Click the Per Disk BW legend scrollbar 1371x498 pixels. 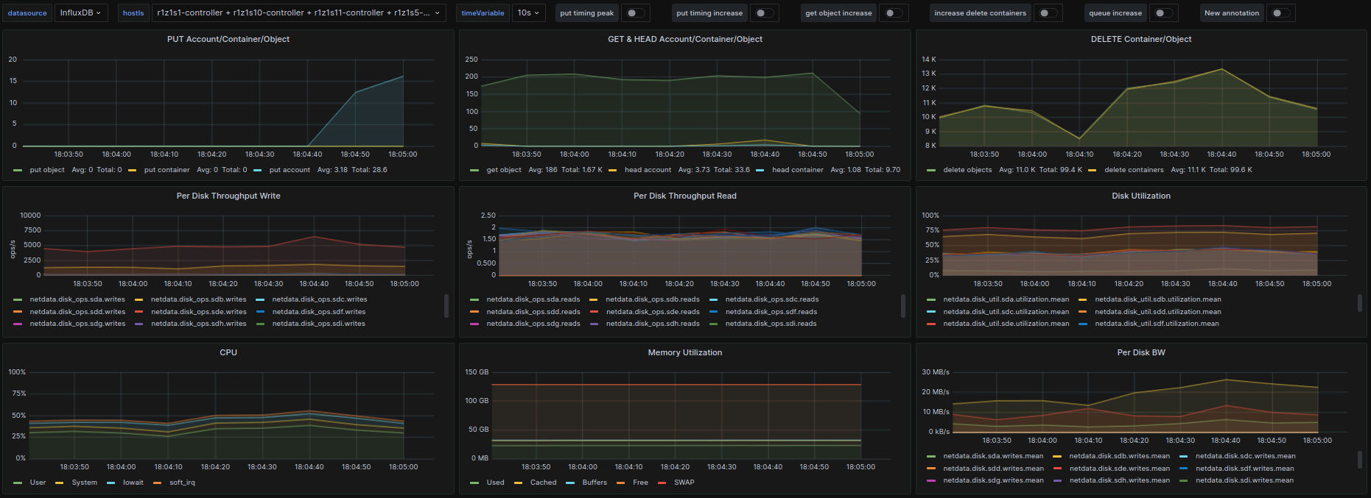tap(1359, 459)
